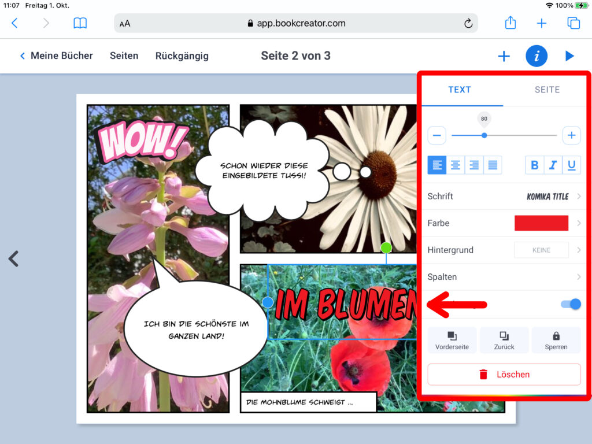Reload page in address bar

[468, 23]
